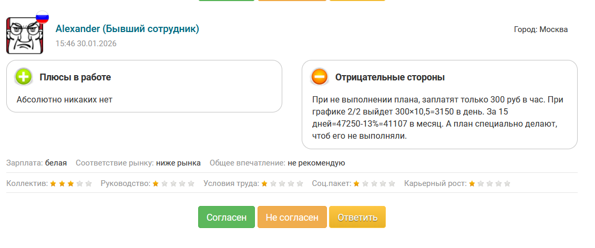
Task: Click the ниже рынка market value
Action: (178, 163)
